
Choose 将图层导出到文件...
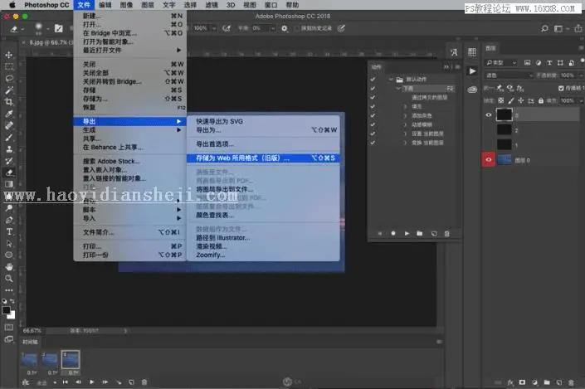[x=263, y=189]
